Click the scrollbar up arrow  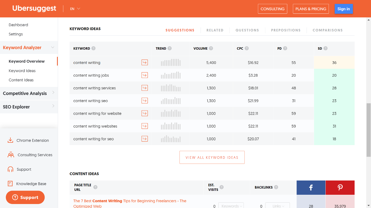pos(369,20)
